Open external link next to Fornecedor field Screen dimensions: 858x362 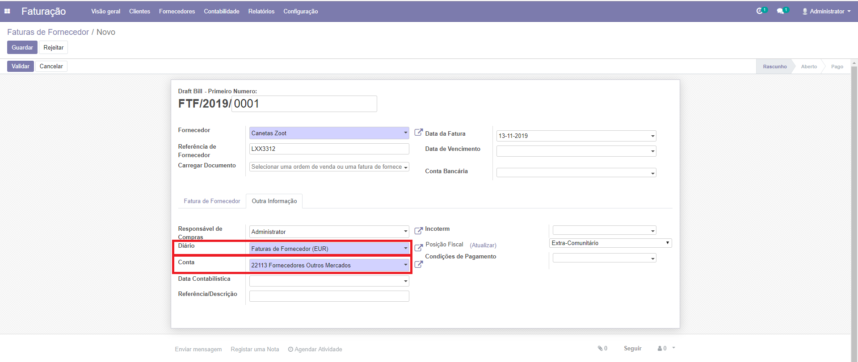point(418,133)
